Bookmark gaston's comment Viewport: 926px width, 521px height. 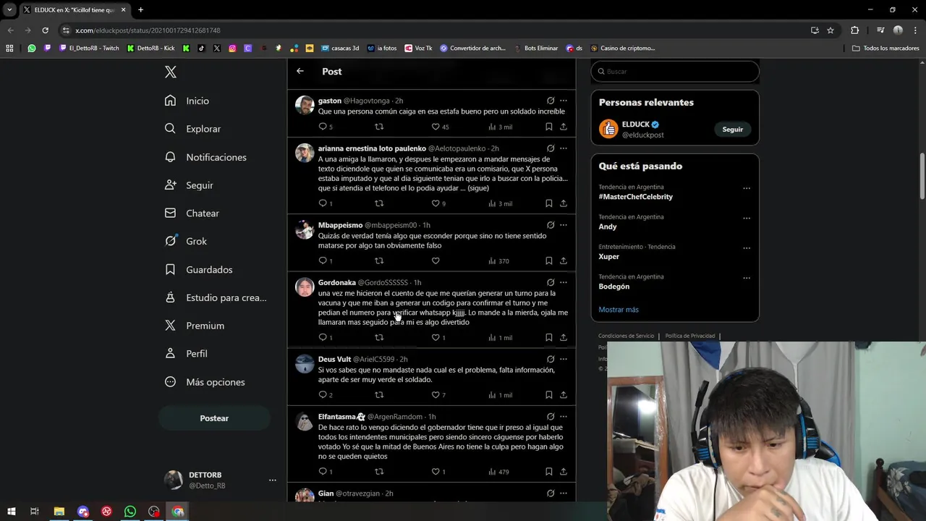click(549, 127)
